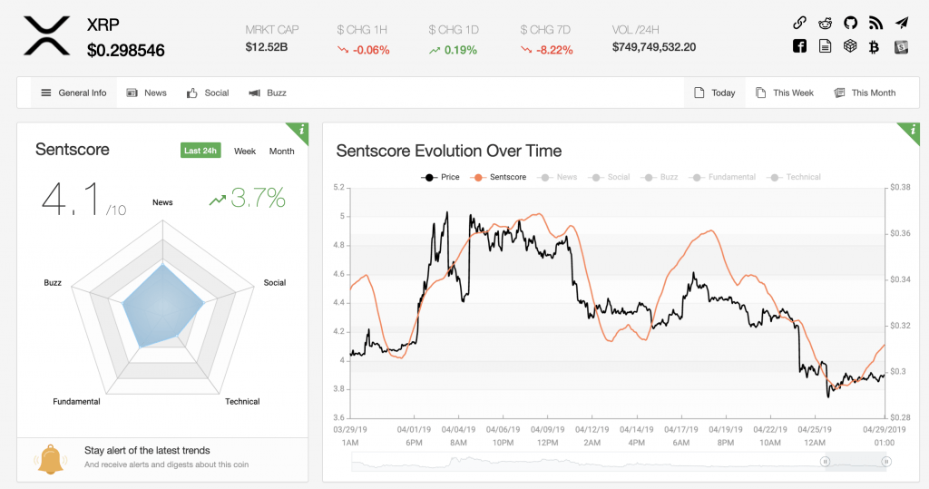Open the Facebook icon link

[800, 46]
